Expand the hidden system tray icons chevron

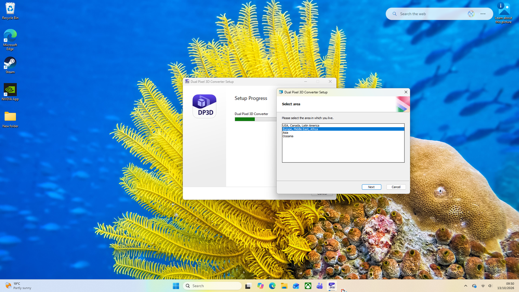point(465,286)
